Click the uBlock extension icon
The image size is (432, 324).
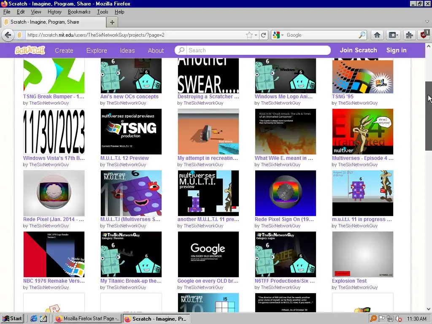(x=424, y=35)
